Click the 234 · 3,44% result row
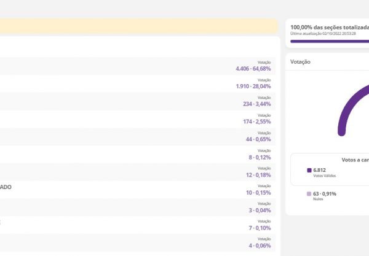 point(138,101)
